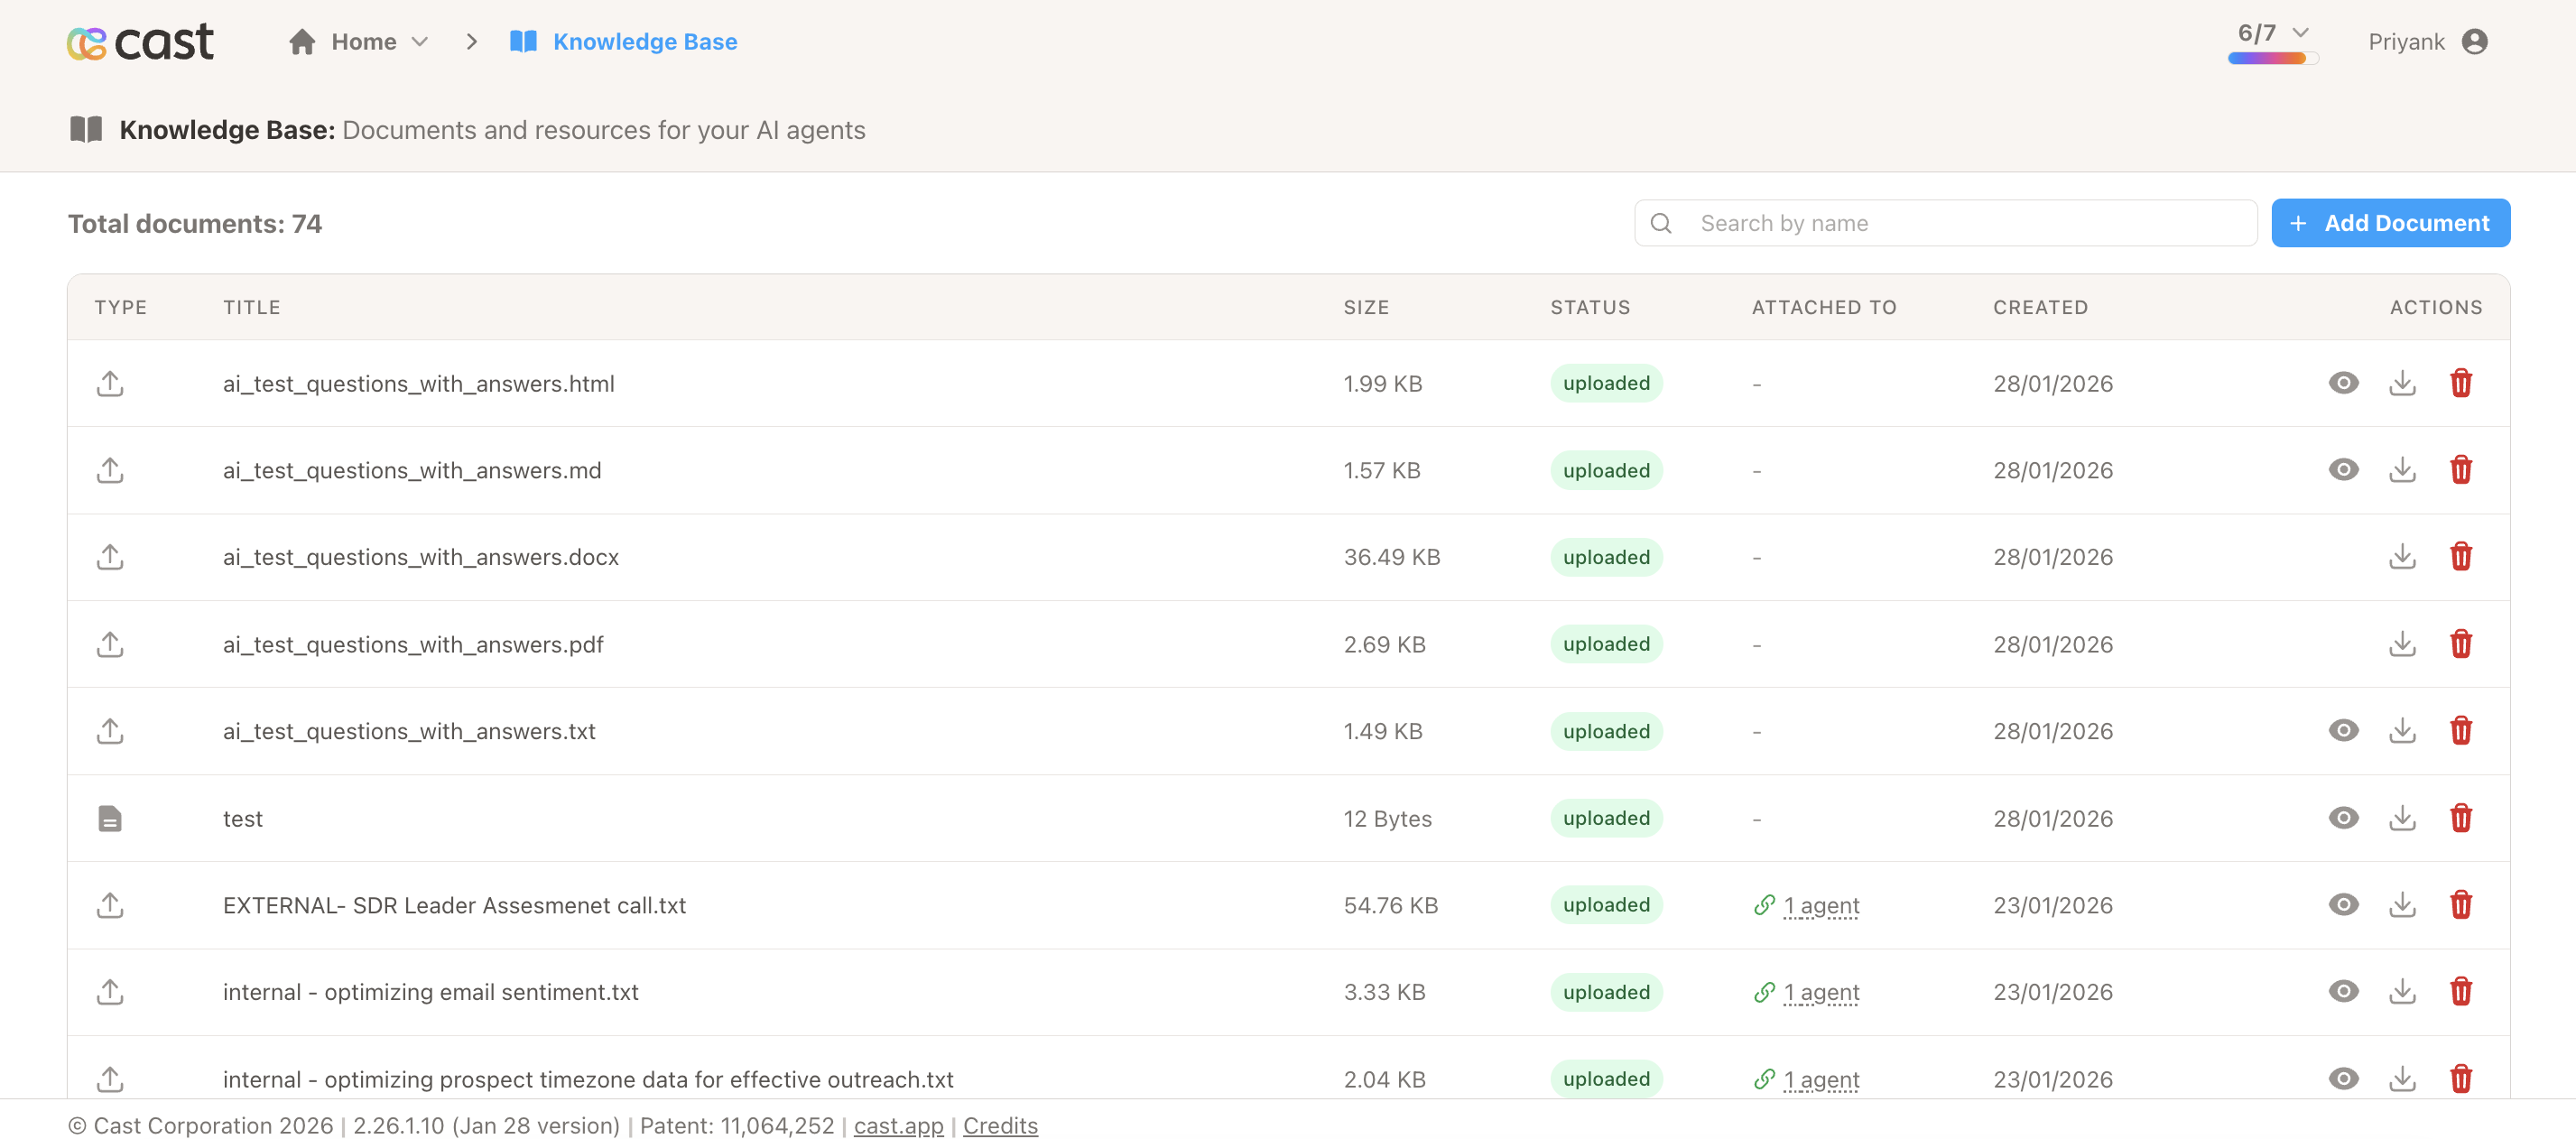Download EXTERNAL- SDR Leader Assesmenet call.txt
This screenshot has width=2576, height=1139.
click(x=2402, y=905)
